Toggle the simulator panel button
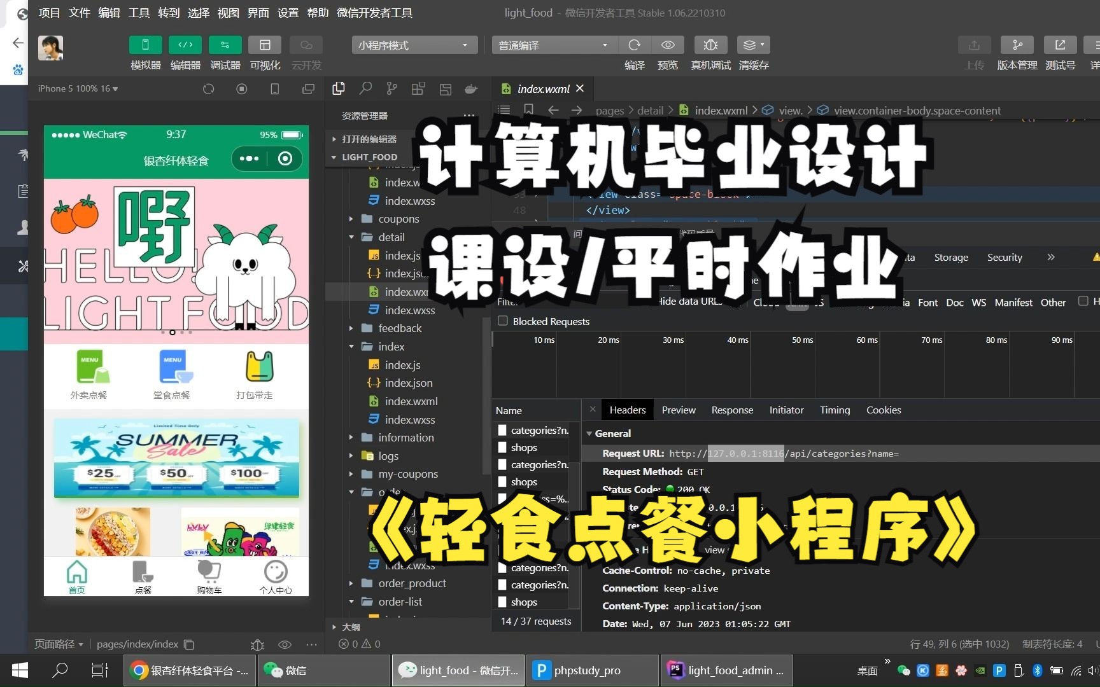This screenshot has width=1100, height=687. 145,45
